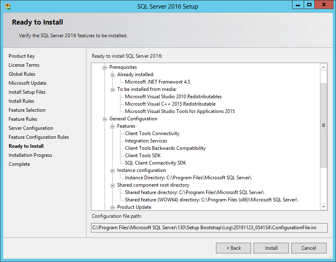Select the Installation Progress step
The height and width of the screenshot is (262, 336).
[30, 155]
